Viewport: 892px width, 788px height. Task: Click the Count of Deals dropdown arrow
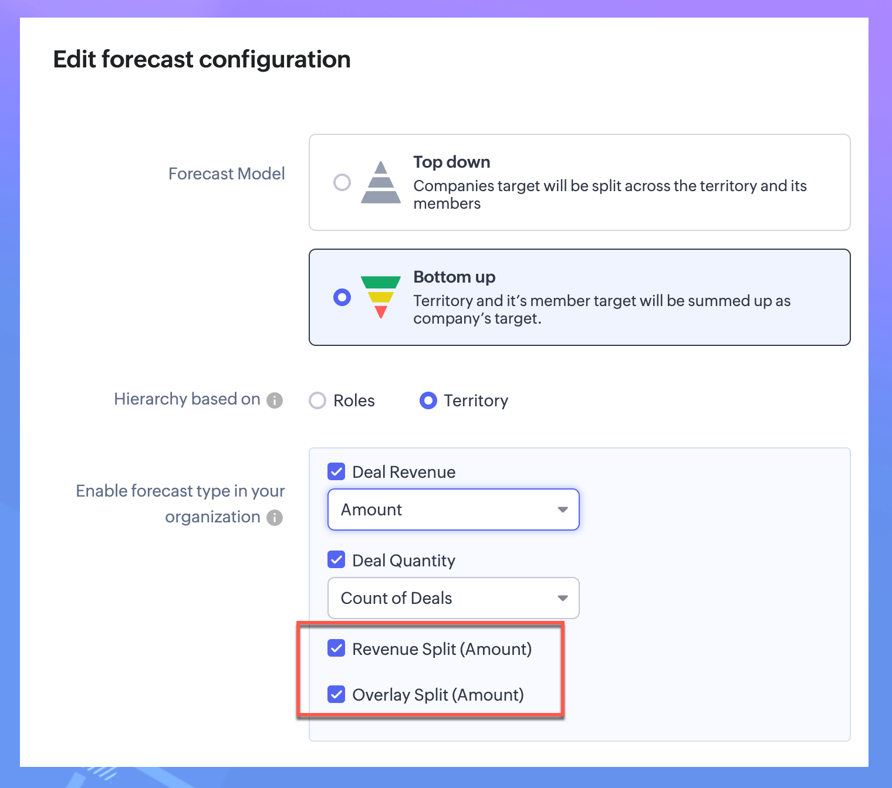tap(563, 598)
